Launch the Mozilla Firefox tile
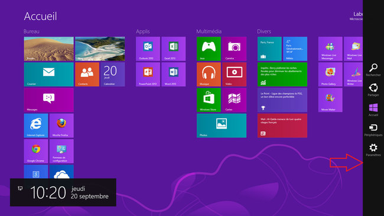This screenshot has height=216, width=384. 61,126
